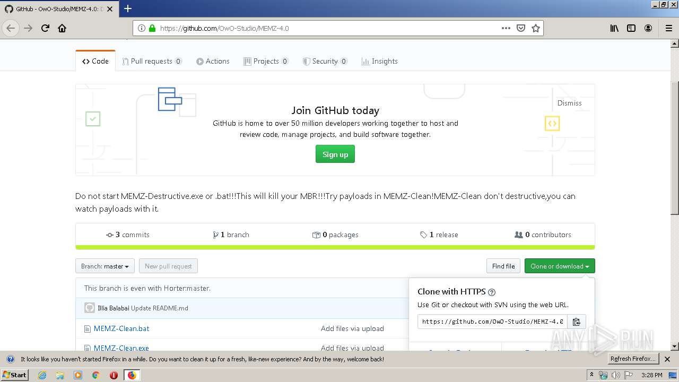The width and height of the screenshot is (679, 382).
Task: Switch to the Code tab
Action: tap(95, 61)
